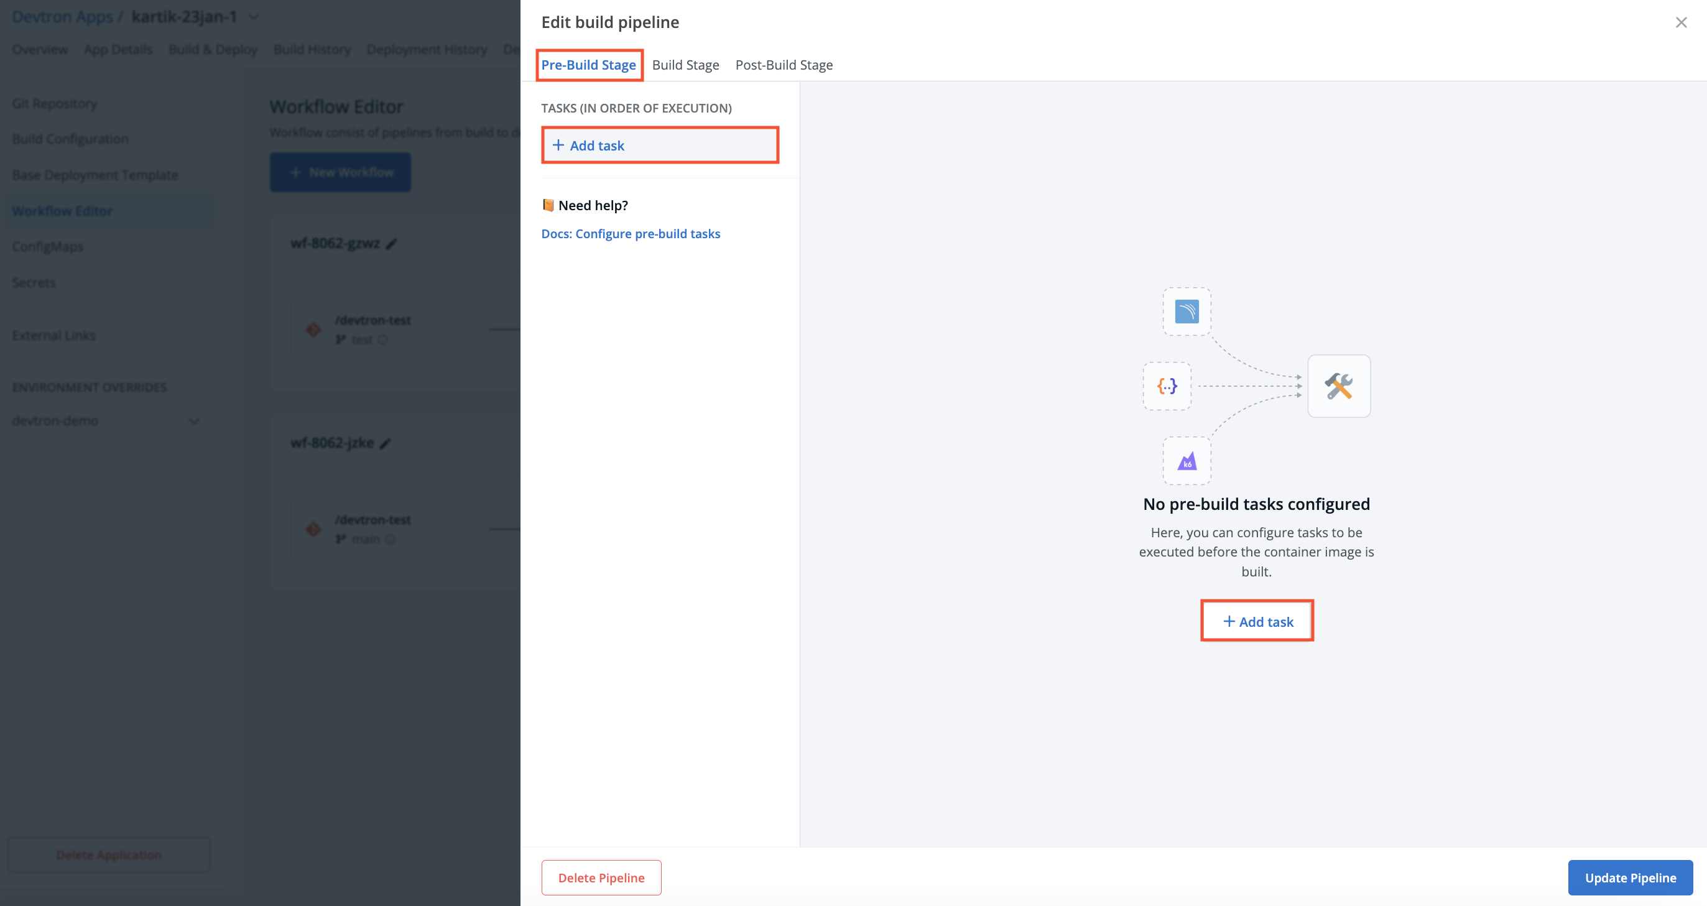Click the wf-8062-gzwz workflow name
The image size is (1707, 906).
click(335, 243)
